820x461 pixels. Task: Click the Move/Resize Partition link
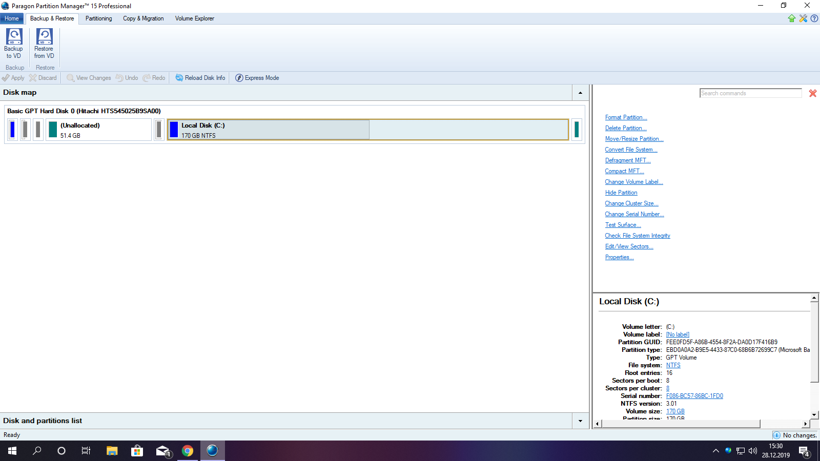coord(634,139)
